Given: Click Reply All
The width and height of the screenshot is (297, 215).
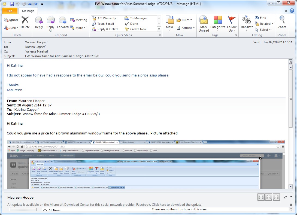Looking at the screenshot, I should tap(50, 24).
